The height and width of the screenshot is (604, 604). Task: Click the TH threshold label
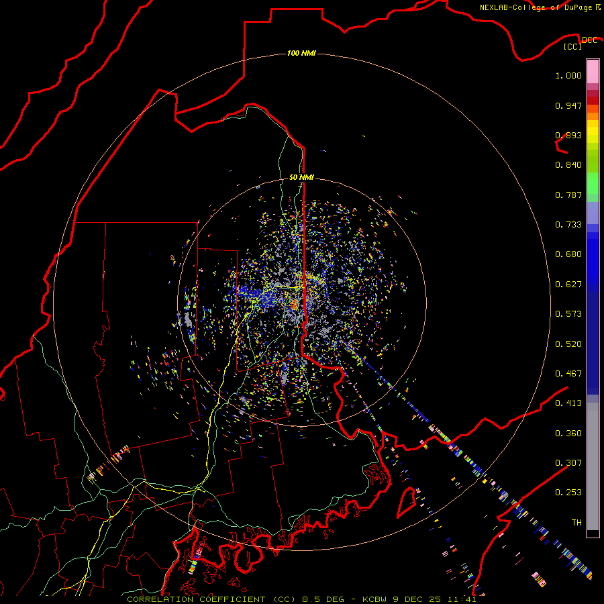(x=576, y=523)
